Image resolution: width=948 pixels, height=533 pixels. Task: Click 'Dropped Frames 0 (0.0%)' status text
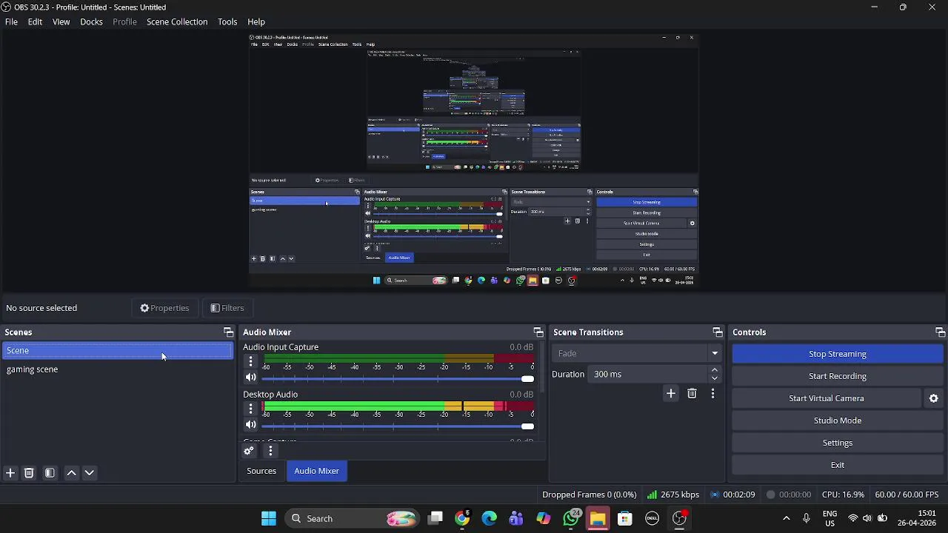point(589,495)
